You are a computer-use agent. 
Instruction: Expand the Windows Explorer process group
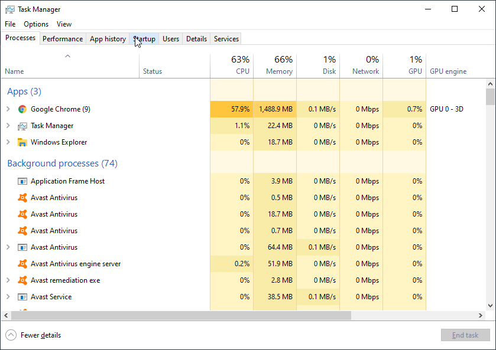[8, 142]
